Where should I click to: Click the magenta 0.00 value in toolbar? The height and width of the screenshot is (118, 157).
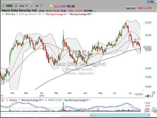pyautogui.click(x=63, y=6)
